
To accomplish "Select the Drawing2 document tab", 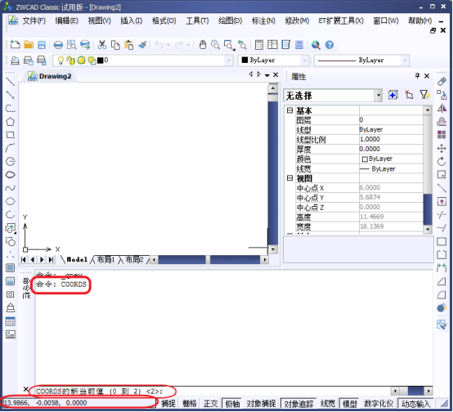I will point(50,76).
